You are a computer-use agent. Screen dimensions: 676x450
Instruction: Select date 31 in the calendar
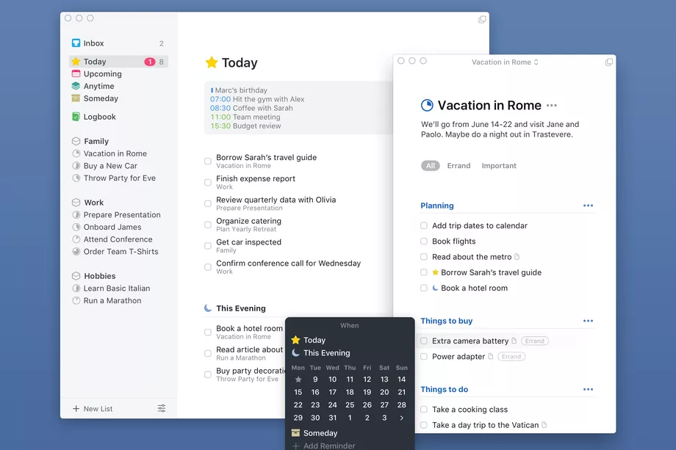(x=332, y=418)
